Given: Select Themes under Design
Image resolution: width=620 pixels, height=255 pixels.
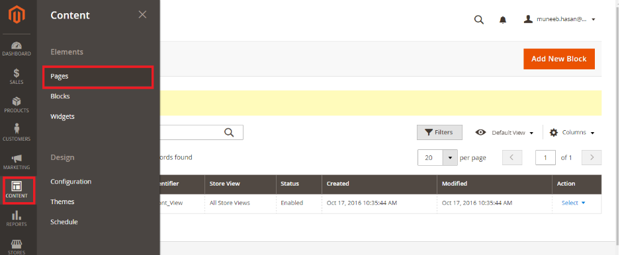Looking at the screenshot, I should 62,201.
